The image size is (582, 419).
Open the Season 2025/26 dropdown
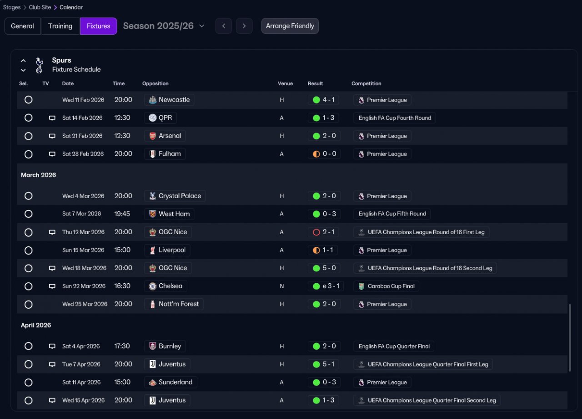pos(164,26)
